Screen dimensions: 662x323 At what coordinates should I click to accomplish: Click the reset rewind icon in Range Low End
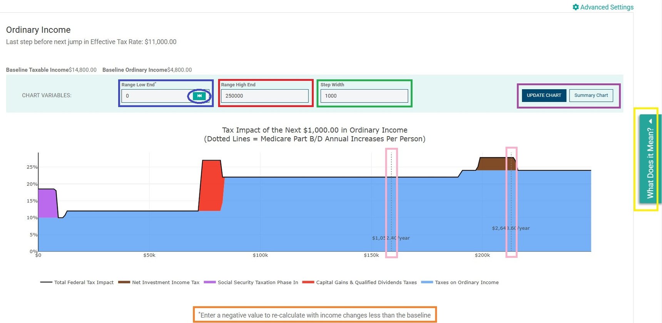199,96
